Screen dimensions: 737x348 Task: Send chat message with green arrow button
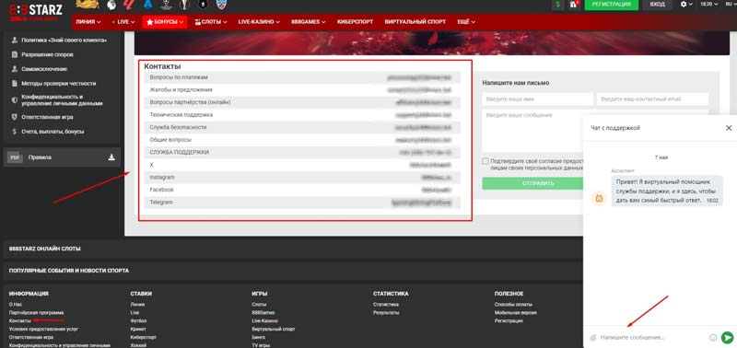pos(727,337)
